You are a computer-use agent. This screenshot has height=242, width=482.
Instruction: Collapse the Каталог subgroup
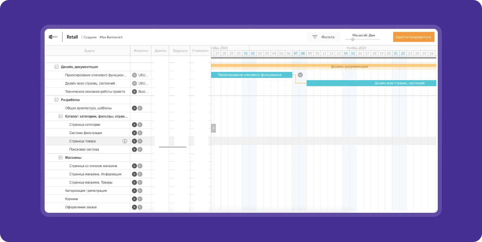pos(61,117)
